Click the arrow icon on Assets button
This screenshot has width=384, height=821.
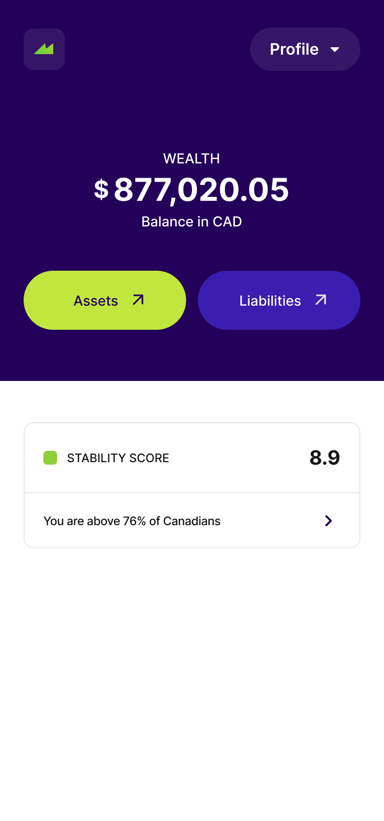[138, 300]
